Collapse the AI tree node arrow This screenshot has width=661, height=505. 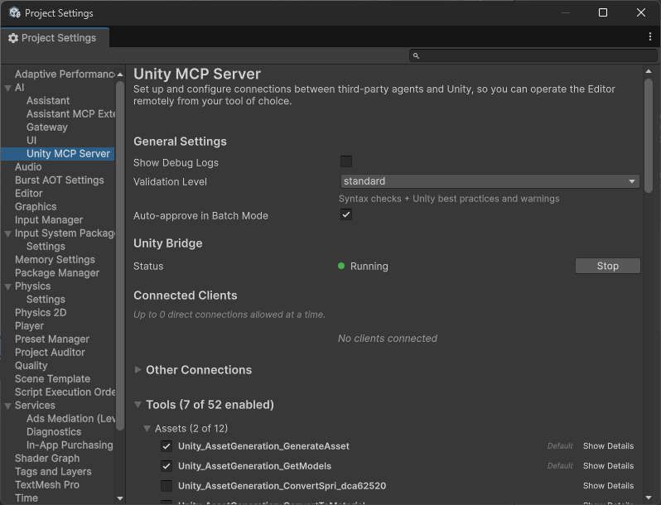(7, 88)
